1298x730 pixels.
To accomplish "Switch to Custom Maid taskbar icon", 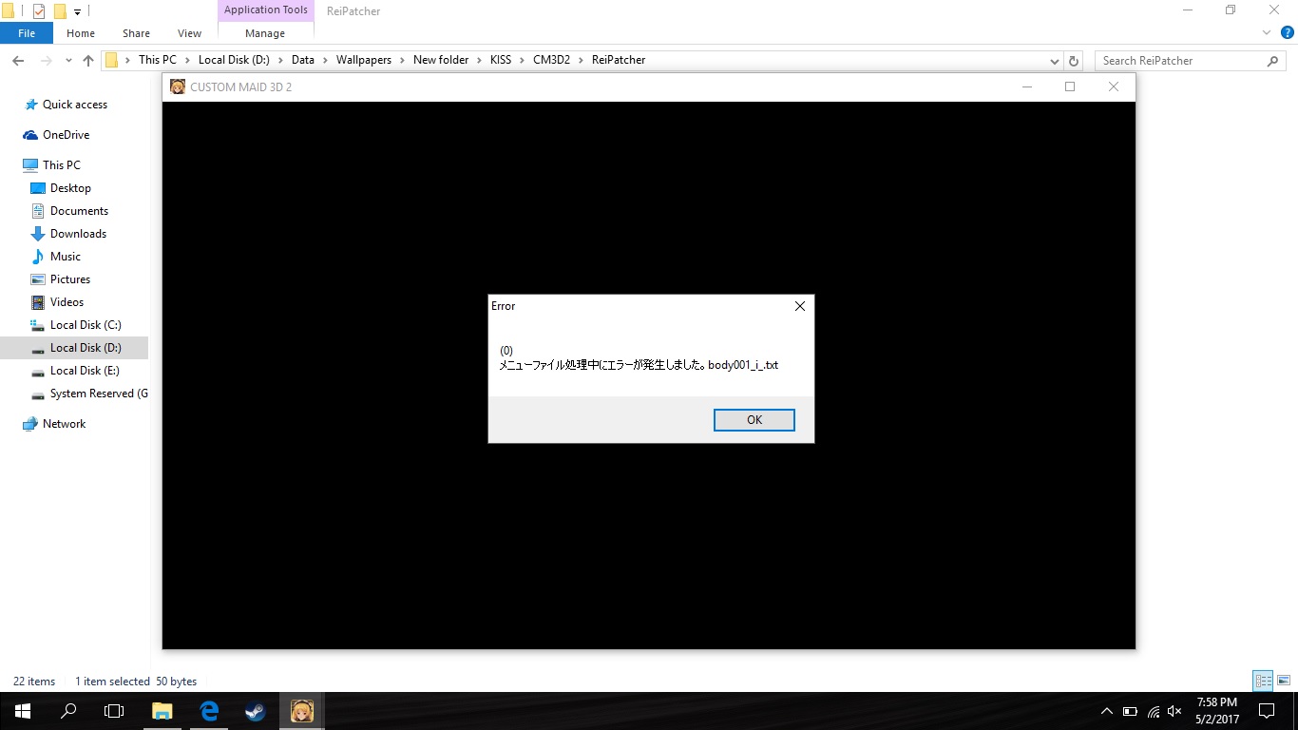I will 302,711.
